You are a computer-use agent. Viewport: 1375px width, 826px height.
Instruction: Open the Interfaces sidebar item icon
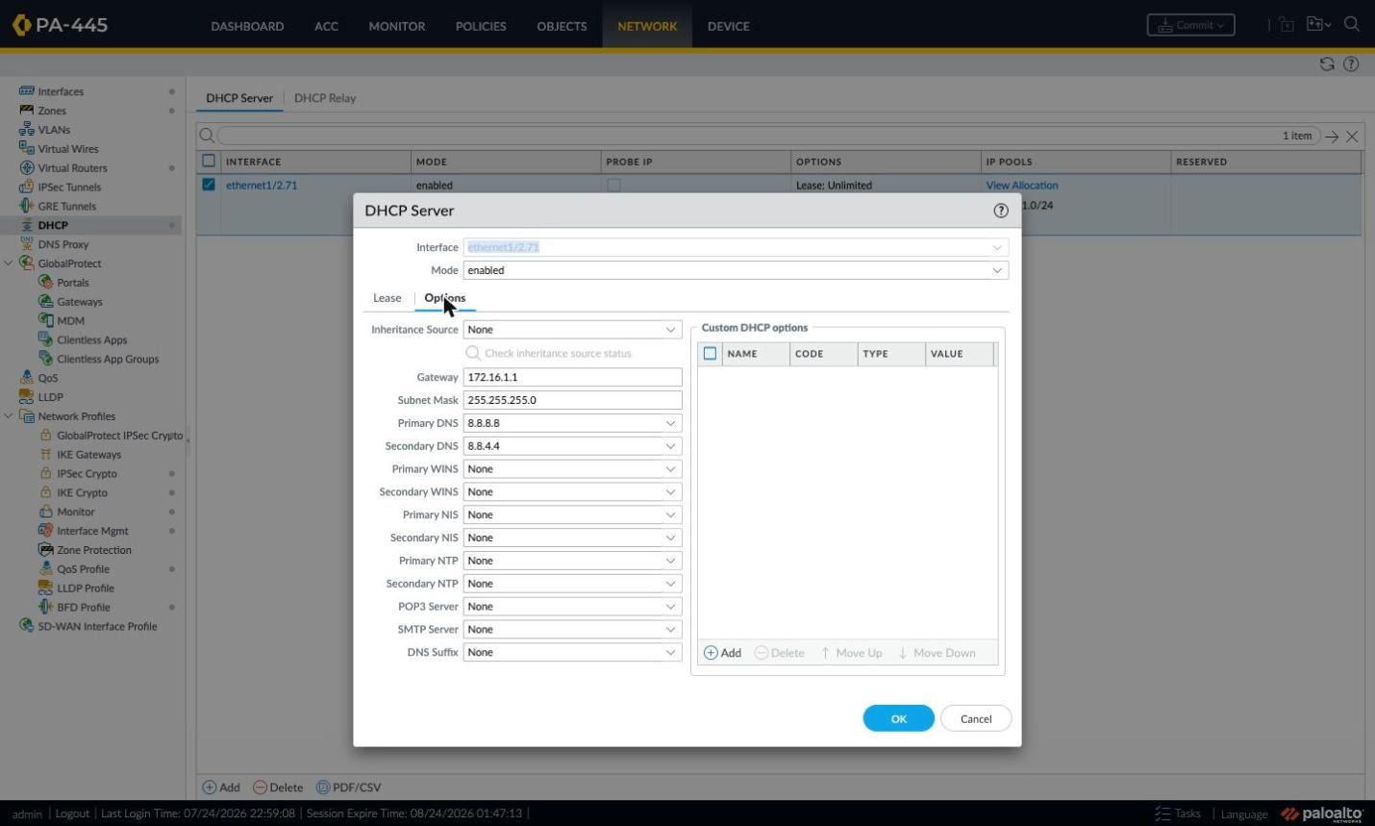coord(27,91)
